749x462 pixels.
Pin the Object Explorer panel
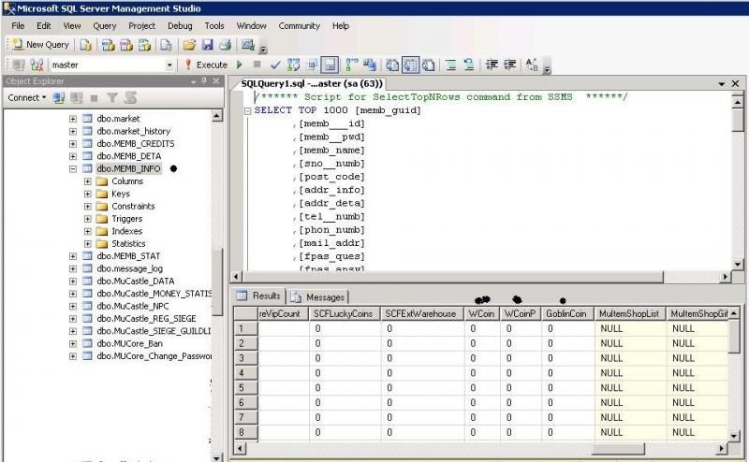click(206, 81)
